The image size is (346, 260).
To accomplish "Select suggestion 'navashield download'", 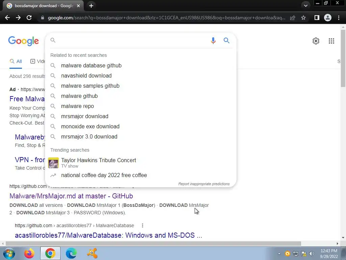I will pyautogui.click(x=141, y=75).
